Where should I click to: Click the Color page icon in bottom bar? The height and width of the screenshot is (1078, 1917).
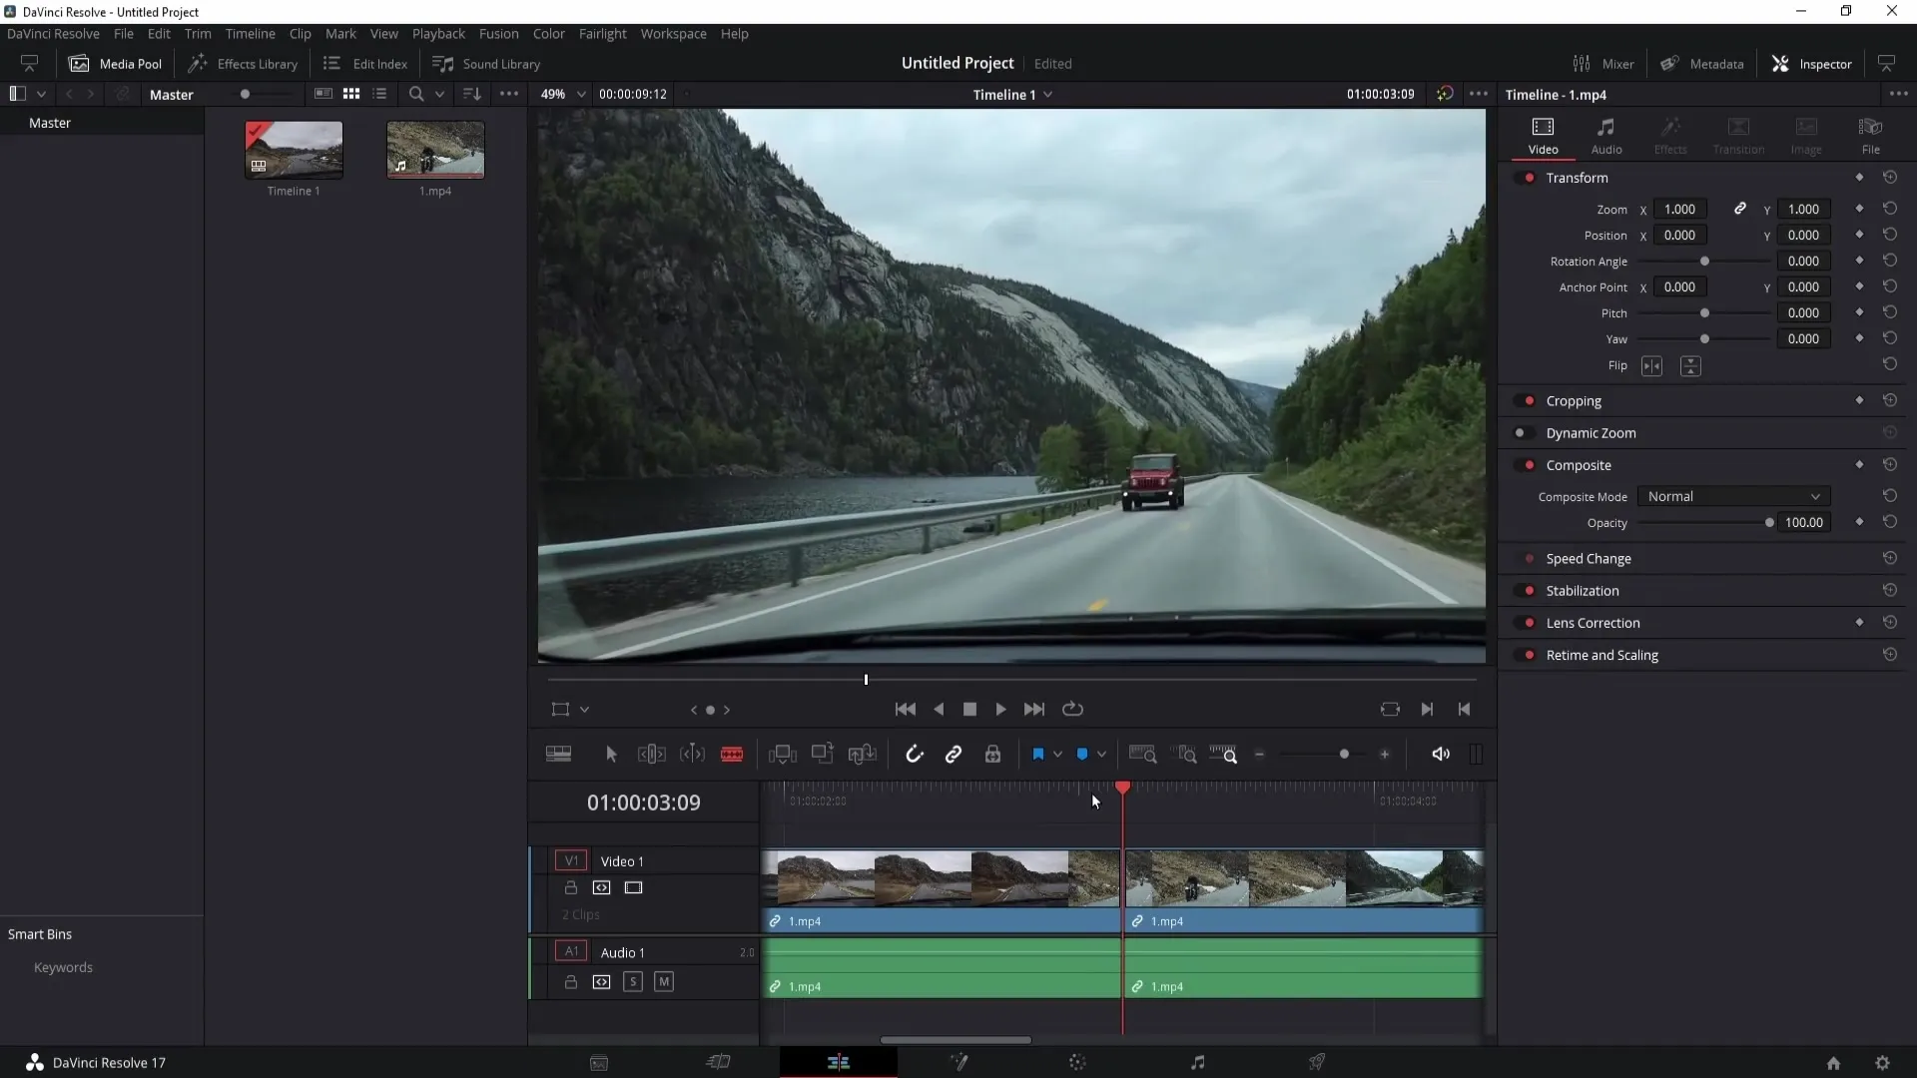tap(1077, 1062)
